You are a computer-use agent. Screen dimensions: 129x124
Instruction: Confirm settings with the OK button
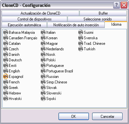(74, 117)
